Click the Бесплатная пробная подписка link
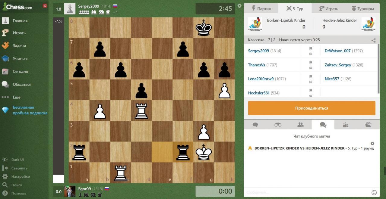The width and height of the screenshot is (386, 199). (30, 110)
